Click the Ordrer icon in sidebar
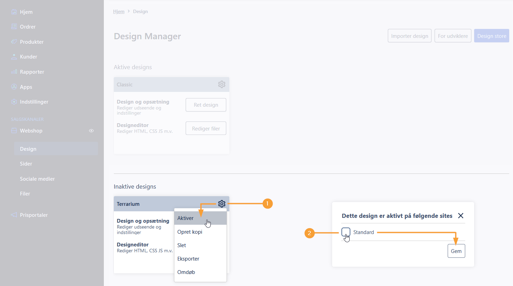The image size is (513, 286). coord(14,27)
